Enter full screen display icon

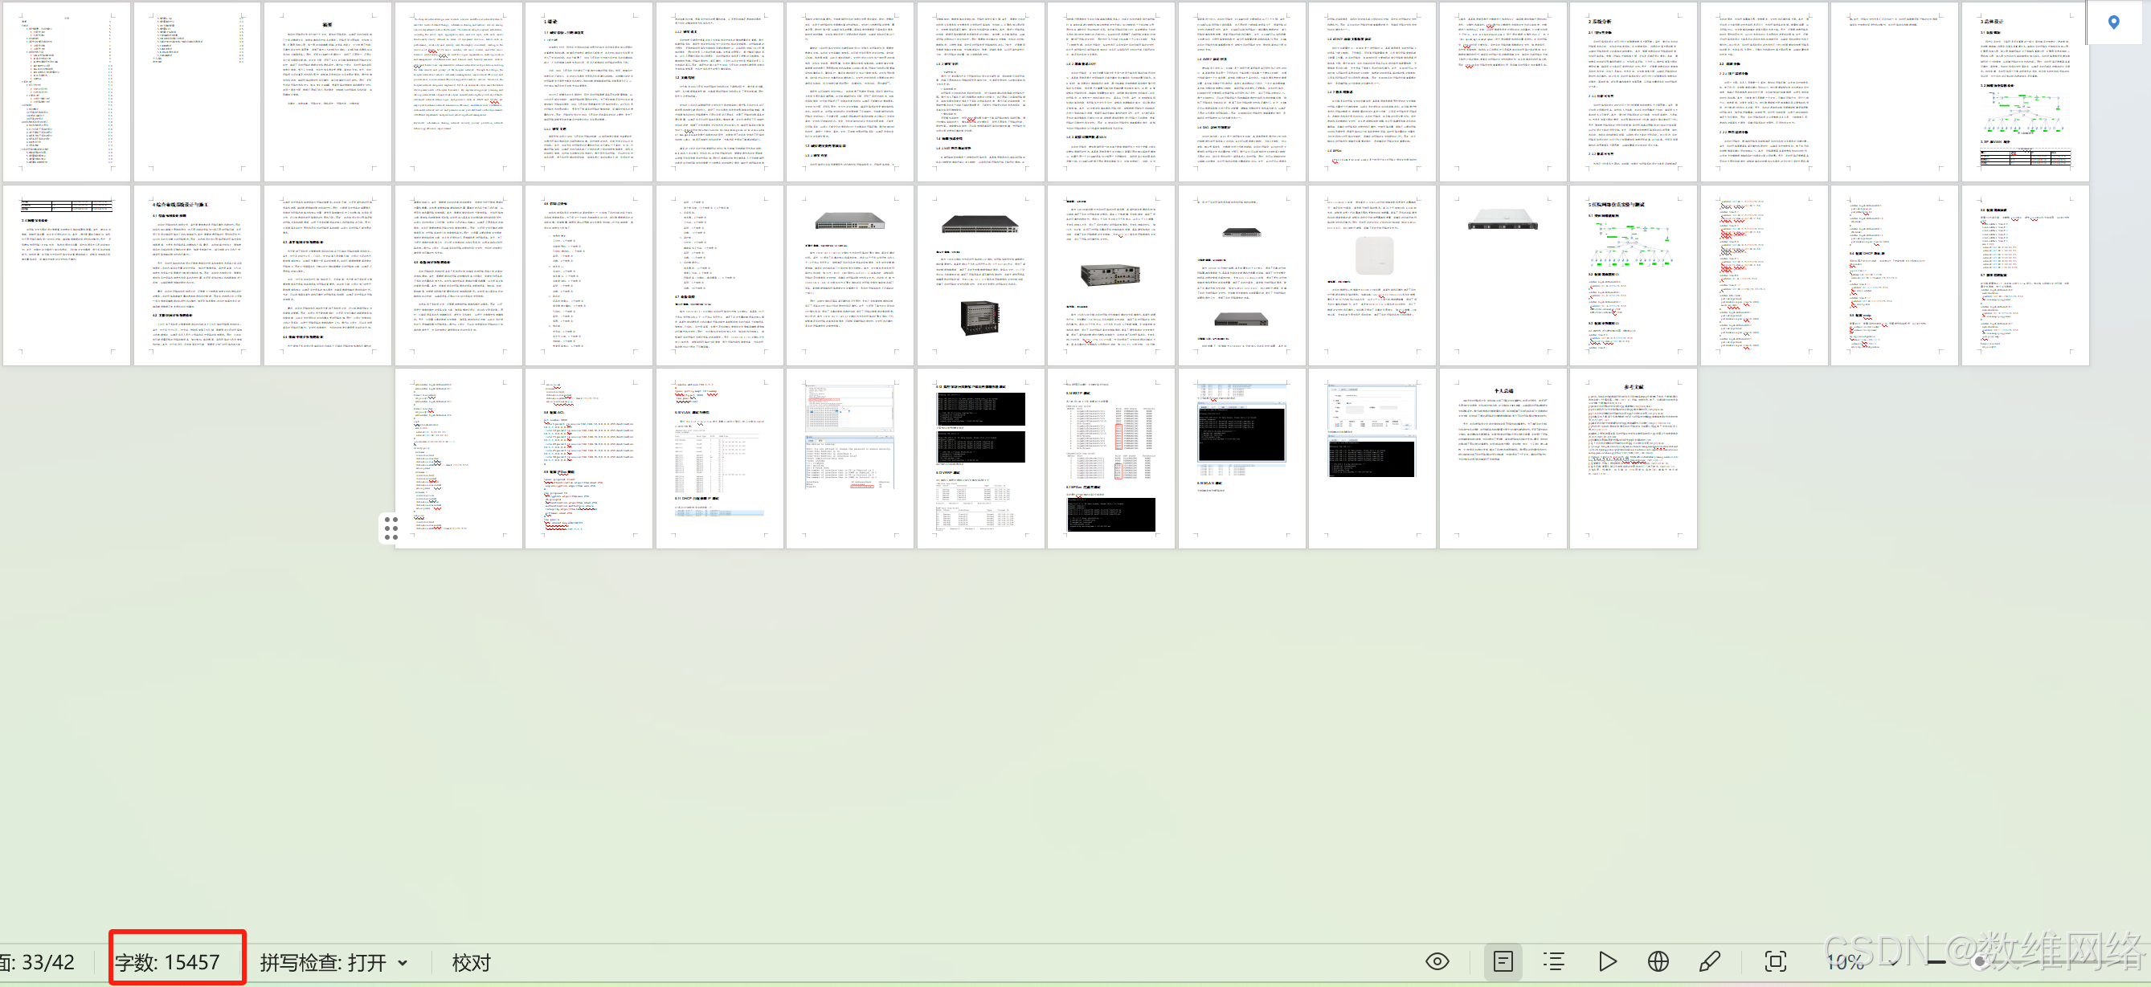1775,961
